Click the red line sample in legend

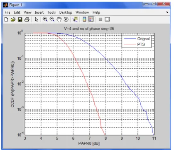[130, 44]
